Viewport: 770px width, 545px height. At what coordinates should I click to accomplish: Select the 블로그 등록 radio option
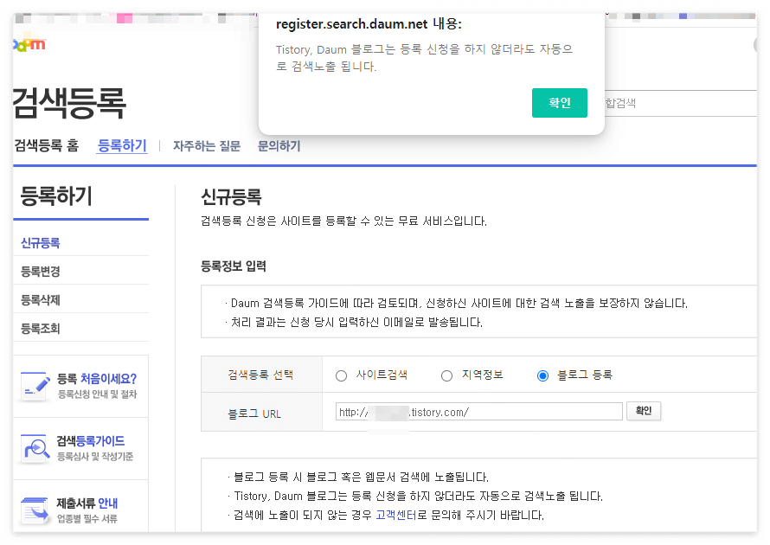pyautogui.click(x=543, y=375)
